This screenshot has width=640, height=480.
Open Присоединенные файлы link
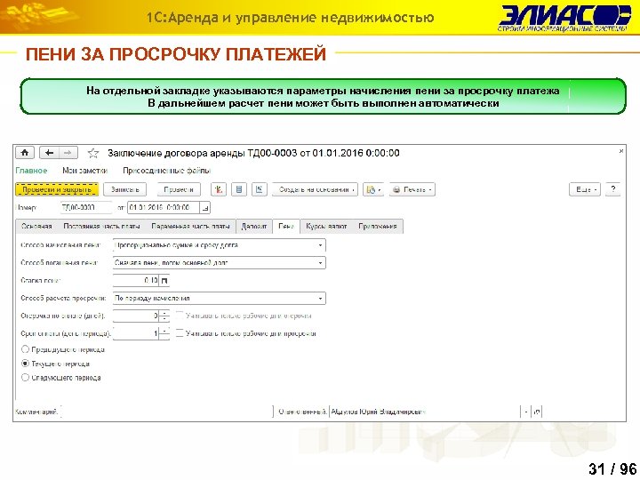tap(166, 171)
